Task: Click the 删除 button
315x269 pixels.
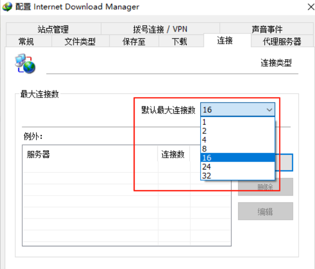Action: [x=265, y=187]
